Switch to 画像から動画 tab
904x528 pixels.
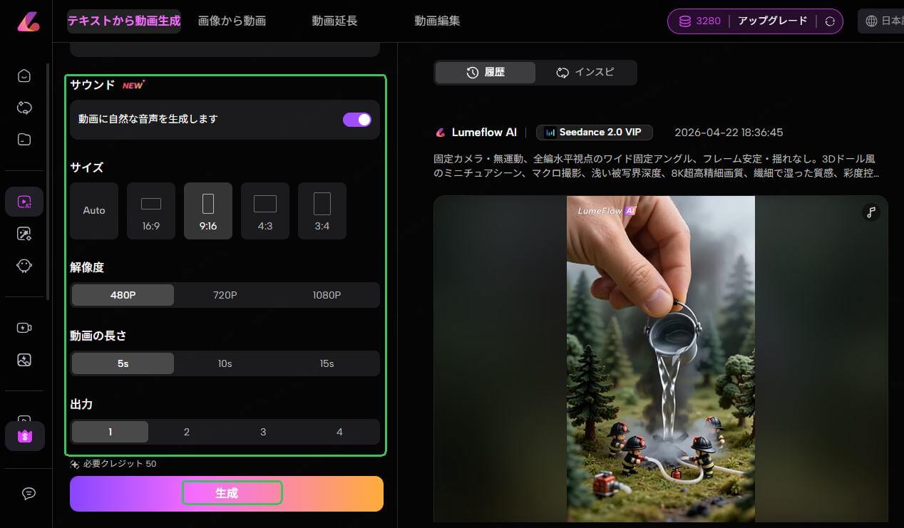coord(232,21)
